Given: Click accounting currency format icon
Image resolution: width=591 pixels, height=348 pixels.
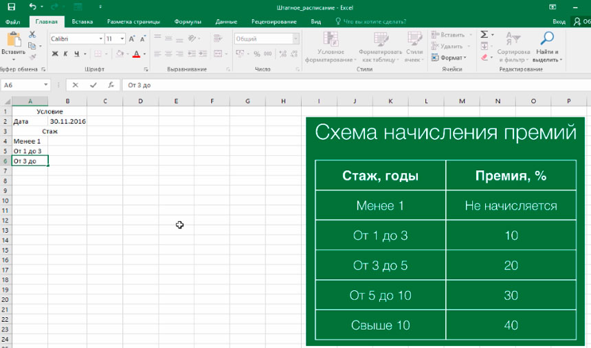Looking at the screenshot, I should [x=240, y=54].
